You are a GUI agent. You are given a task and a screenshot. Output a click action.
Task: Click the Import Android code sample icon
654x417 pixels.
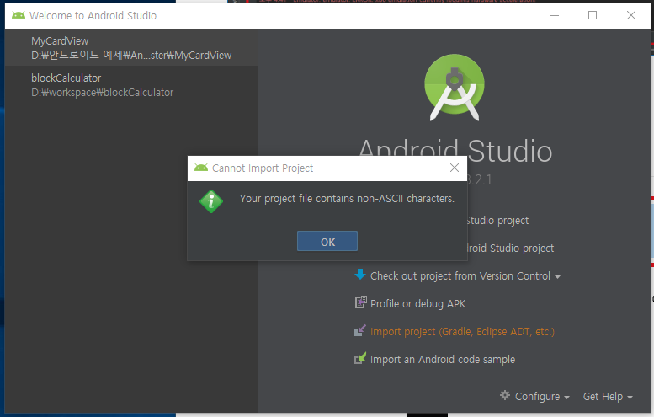[x=360, y=358]
